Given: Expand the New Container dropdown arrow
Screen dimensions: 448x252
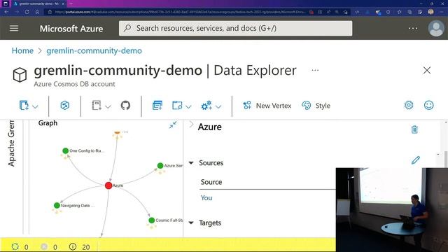Looking at the screenshot, I should [36, 106].
